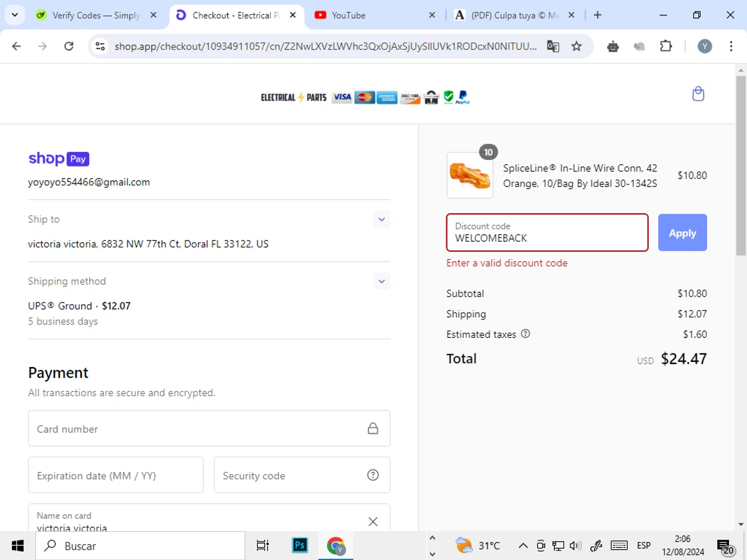Click the Shop Pay logo

(x=59, y=159)
